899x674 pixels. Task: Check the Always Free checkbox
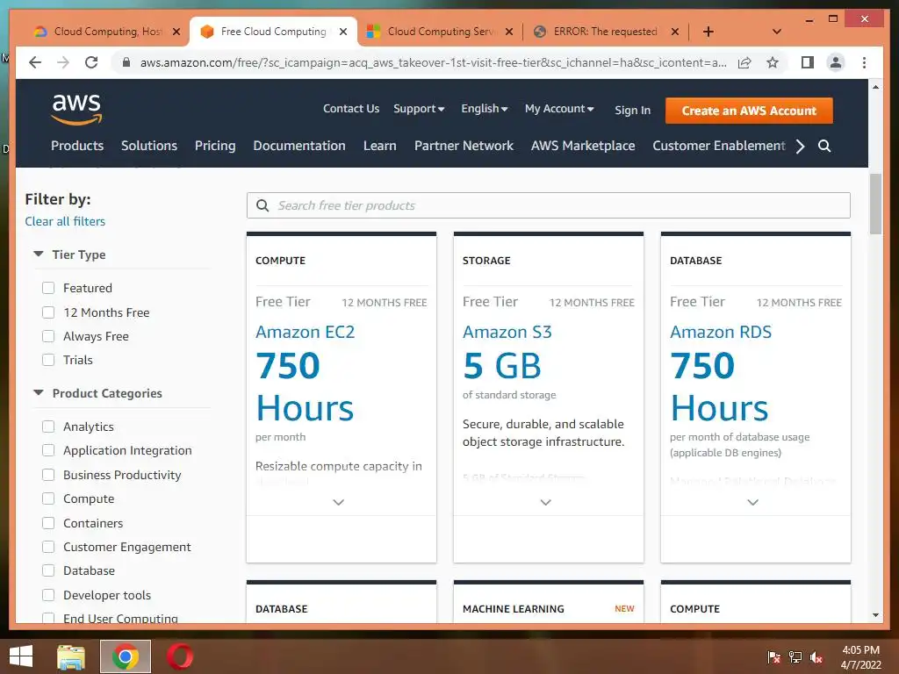(48, 336)
